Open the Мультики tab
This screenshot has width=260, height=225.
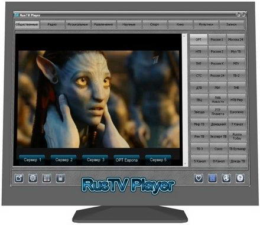[206, 25]
